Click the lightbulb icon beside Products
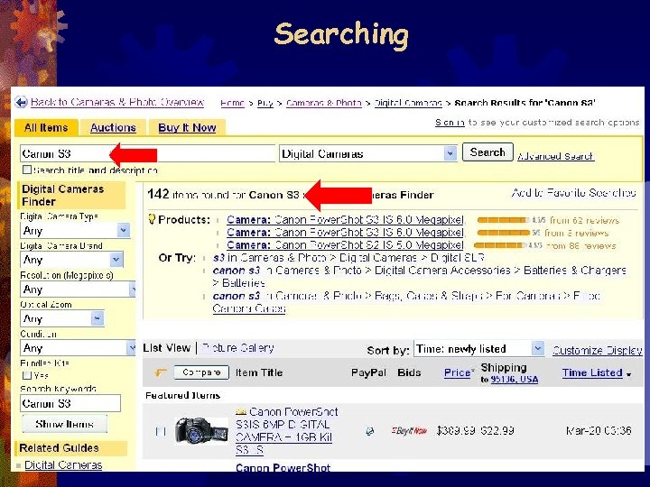 coord(152,219)
